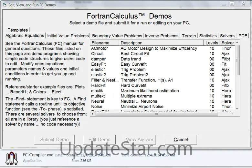Click the Description column header

tap(161, 43)
